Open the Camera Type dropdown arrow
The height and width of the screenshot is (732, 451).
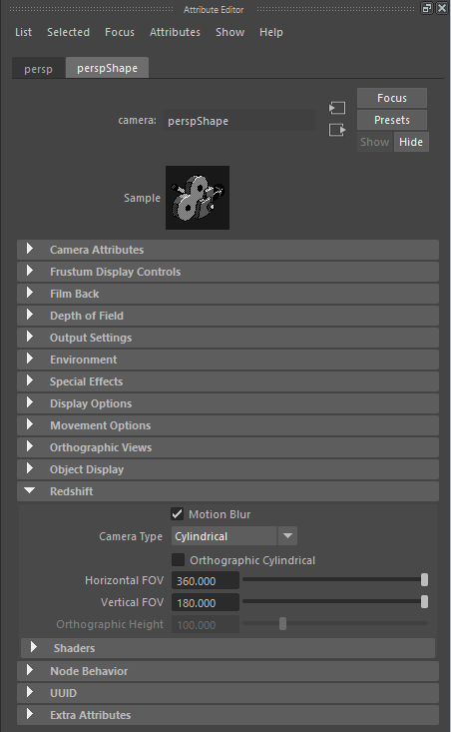click(x=287, y=536)
